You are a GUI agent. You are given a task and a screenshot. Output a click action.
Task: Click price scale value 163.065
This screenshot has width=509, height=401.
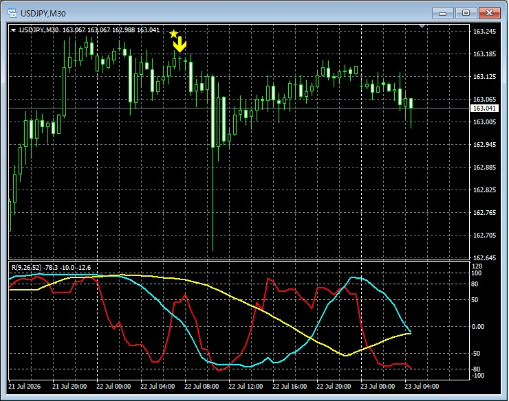484,99
